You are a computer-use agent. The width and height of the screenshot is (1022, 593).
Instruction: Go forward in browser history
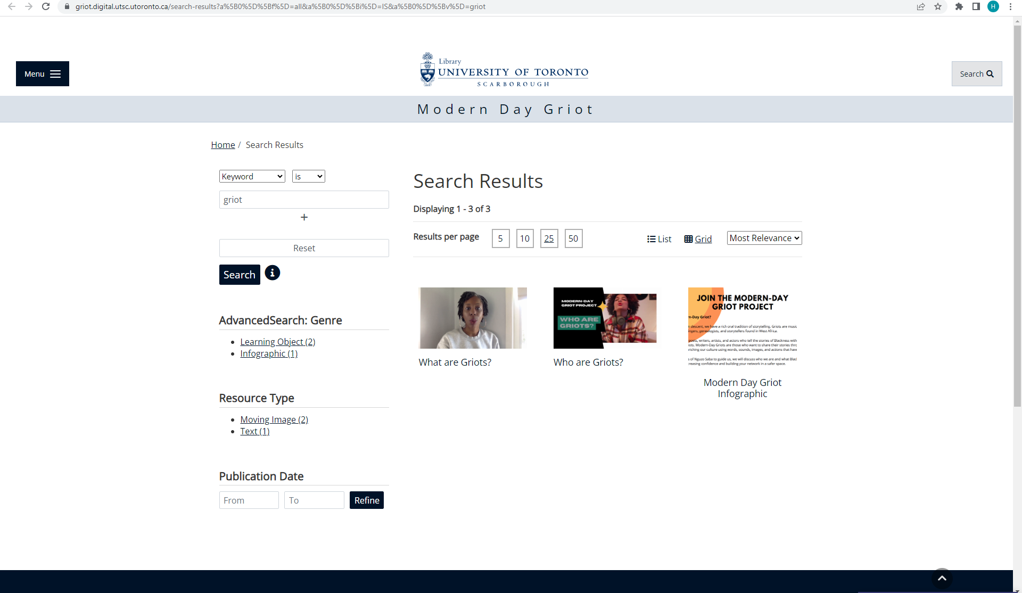(x=29, y=6)
